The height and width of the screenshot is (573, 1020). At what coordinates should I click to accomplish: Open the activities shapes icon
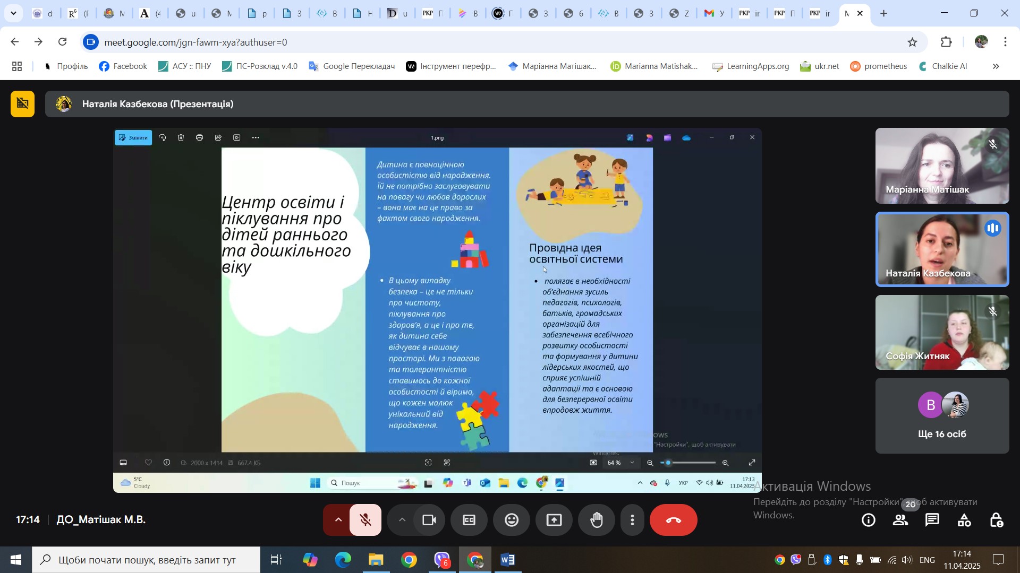point(964,520)
